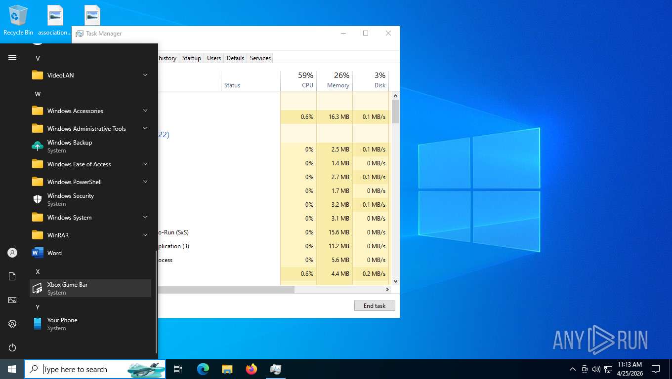Open Recycle Bin on desktop
The image size is (672, 379).
[18, 21]
